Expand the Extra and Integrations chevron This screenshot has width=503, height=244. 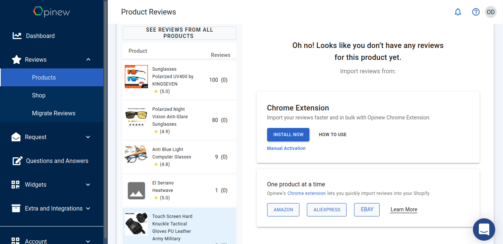click(88, 208)
